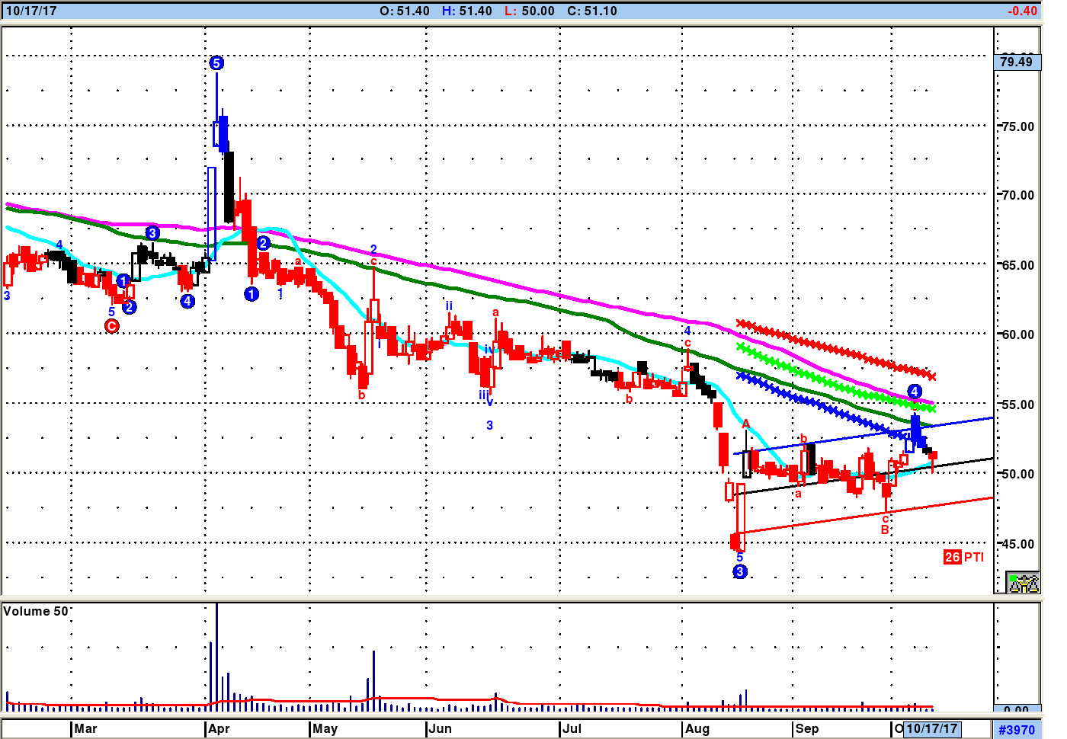
Task: Click the 79.49 price label on the price axis
Action: 1017,62
